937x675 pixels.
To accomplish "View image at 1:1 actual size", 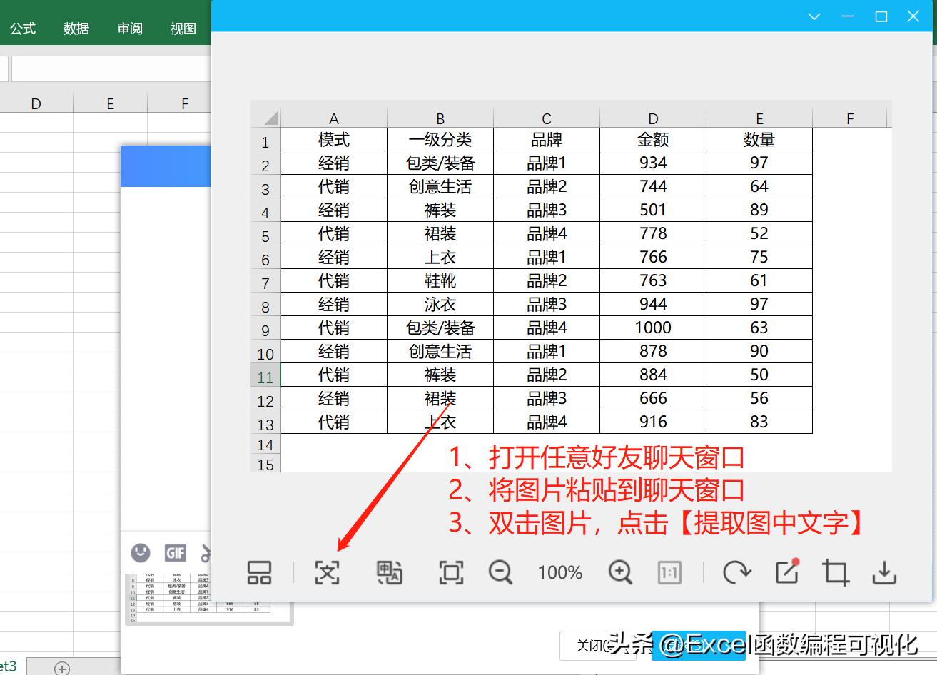I will [669, 572].
